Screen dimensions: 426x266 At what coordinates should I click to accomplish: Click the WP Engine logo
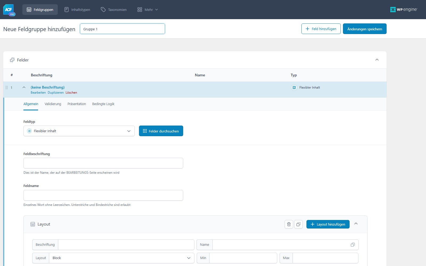[404, 10]
